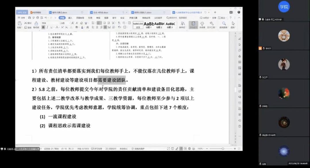Toggle justify text alignment
Viewport: 310px width, 168px height.
click(x=105, y=27)
